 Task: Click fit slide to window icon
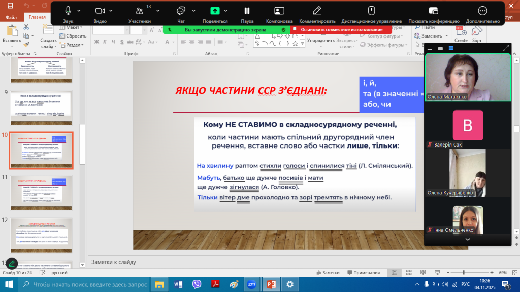515,272
